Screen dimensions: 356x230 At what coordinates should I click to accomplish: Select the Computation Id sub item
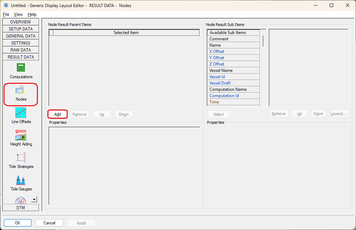(233, 96)
